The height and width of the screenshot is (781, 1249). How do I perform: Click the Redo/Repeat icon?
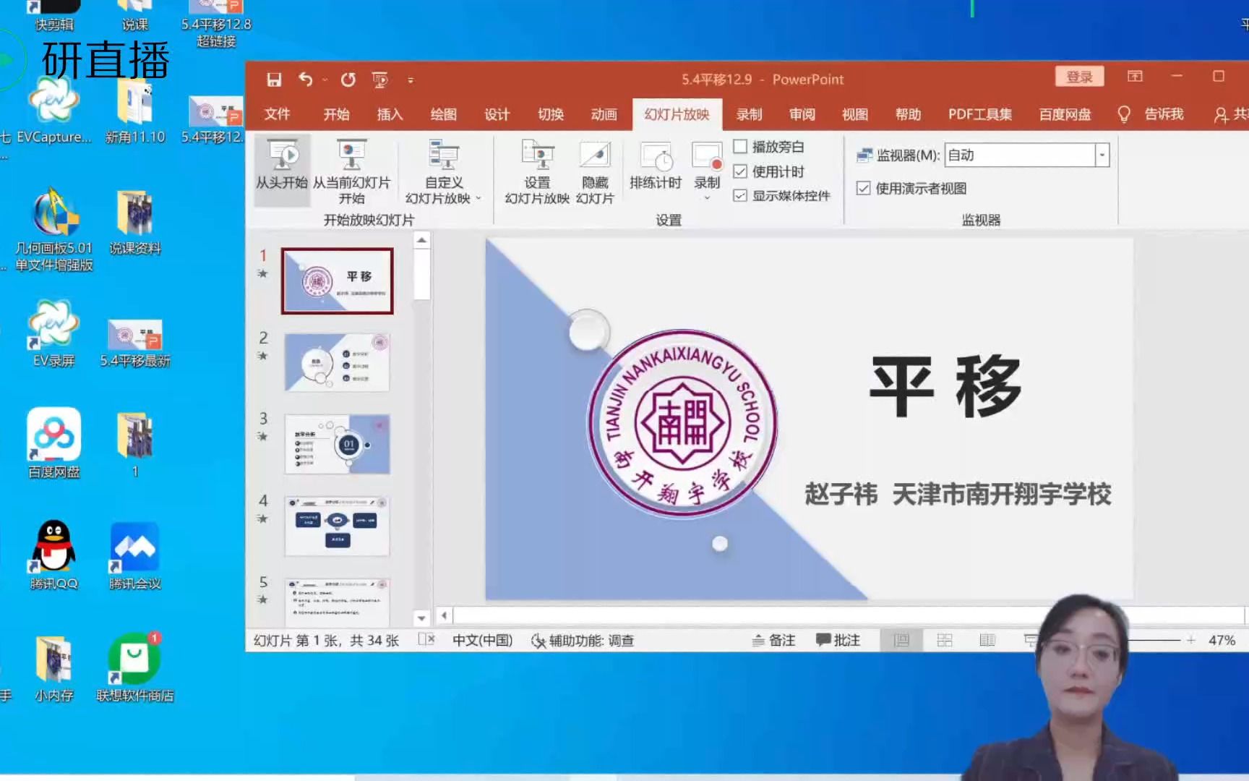click(348, 80)
